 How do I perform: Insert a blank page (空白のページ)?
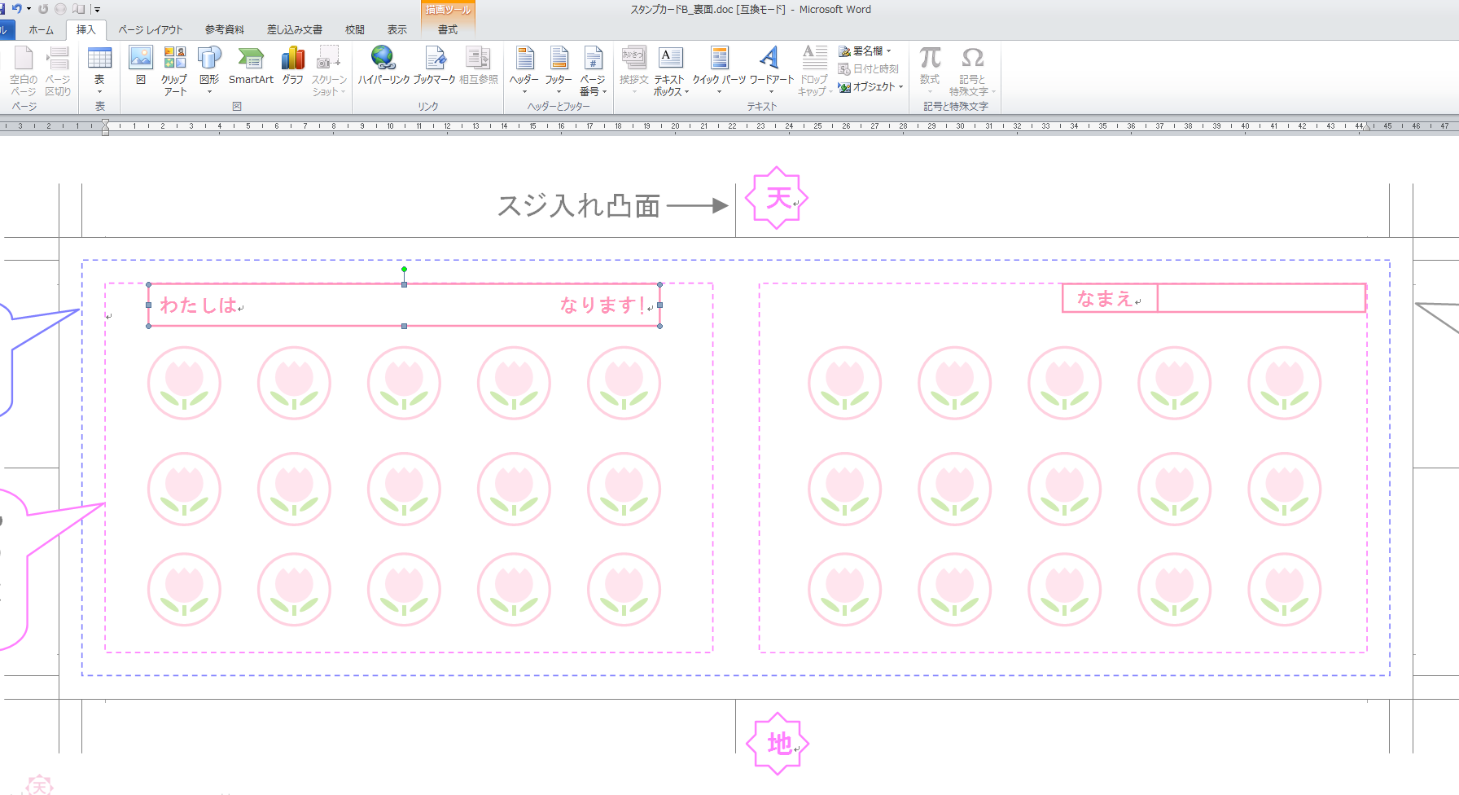tap(22, 69)
